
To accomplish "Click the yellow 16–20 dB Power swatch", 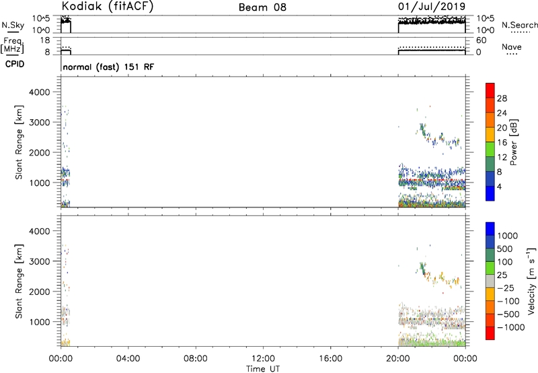I will point(490,134).
